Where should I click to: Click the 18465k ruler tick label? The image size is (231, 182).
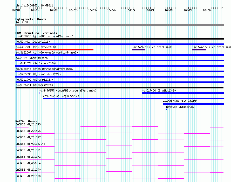pyautogui.click(x=131, y=10)
